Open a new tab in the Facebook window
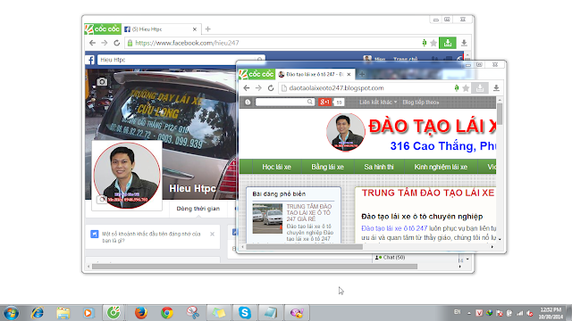 point(208,29)
